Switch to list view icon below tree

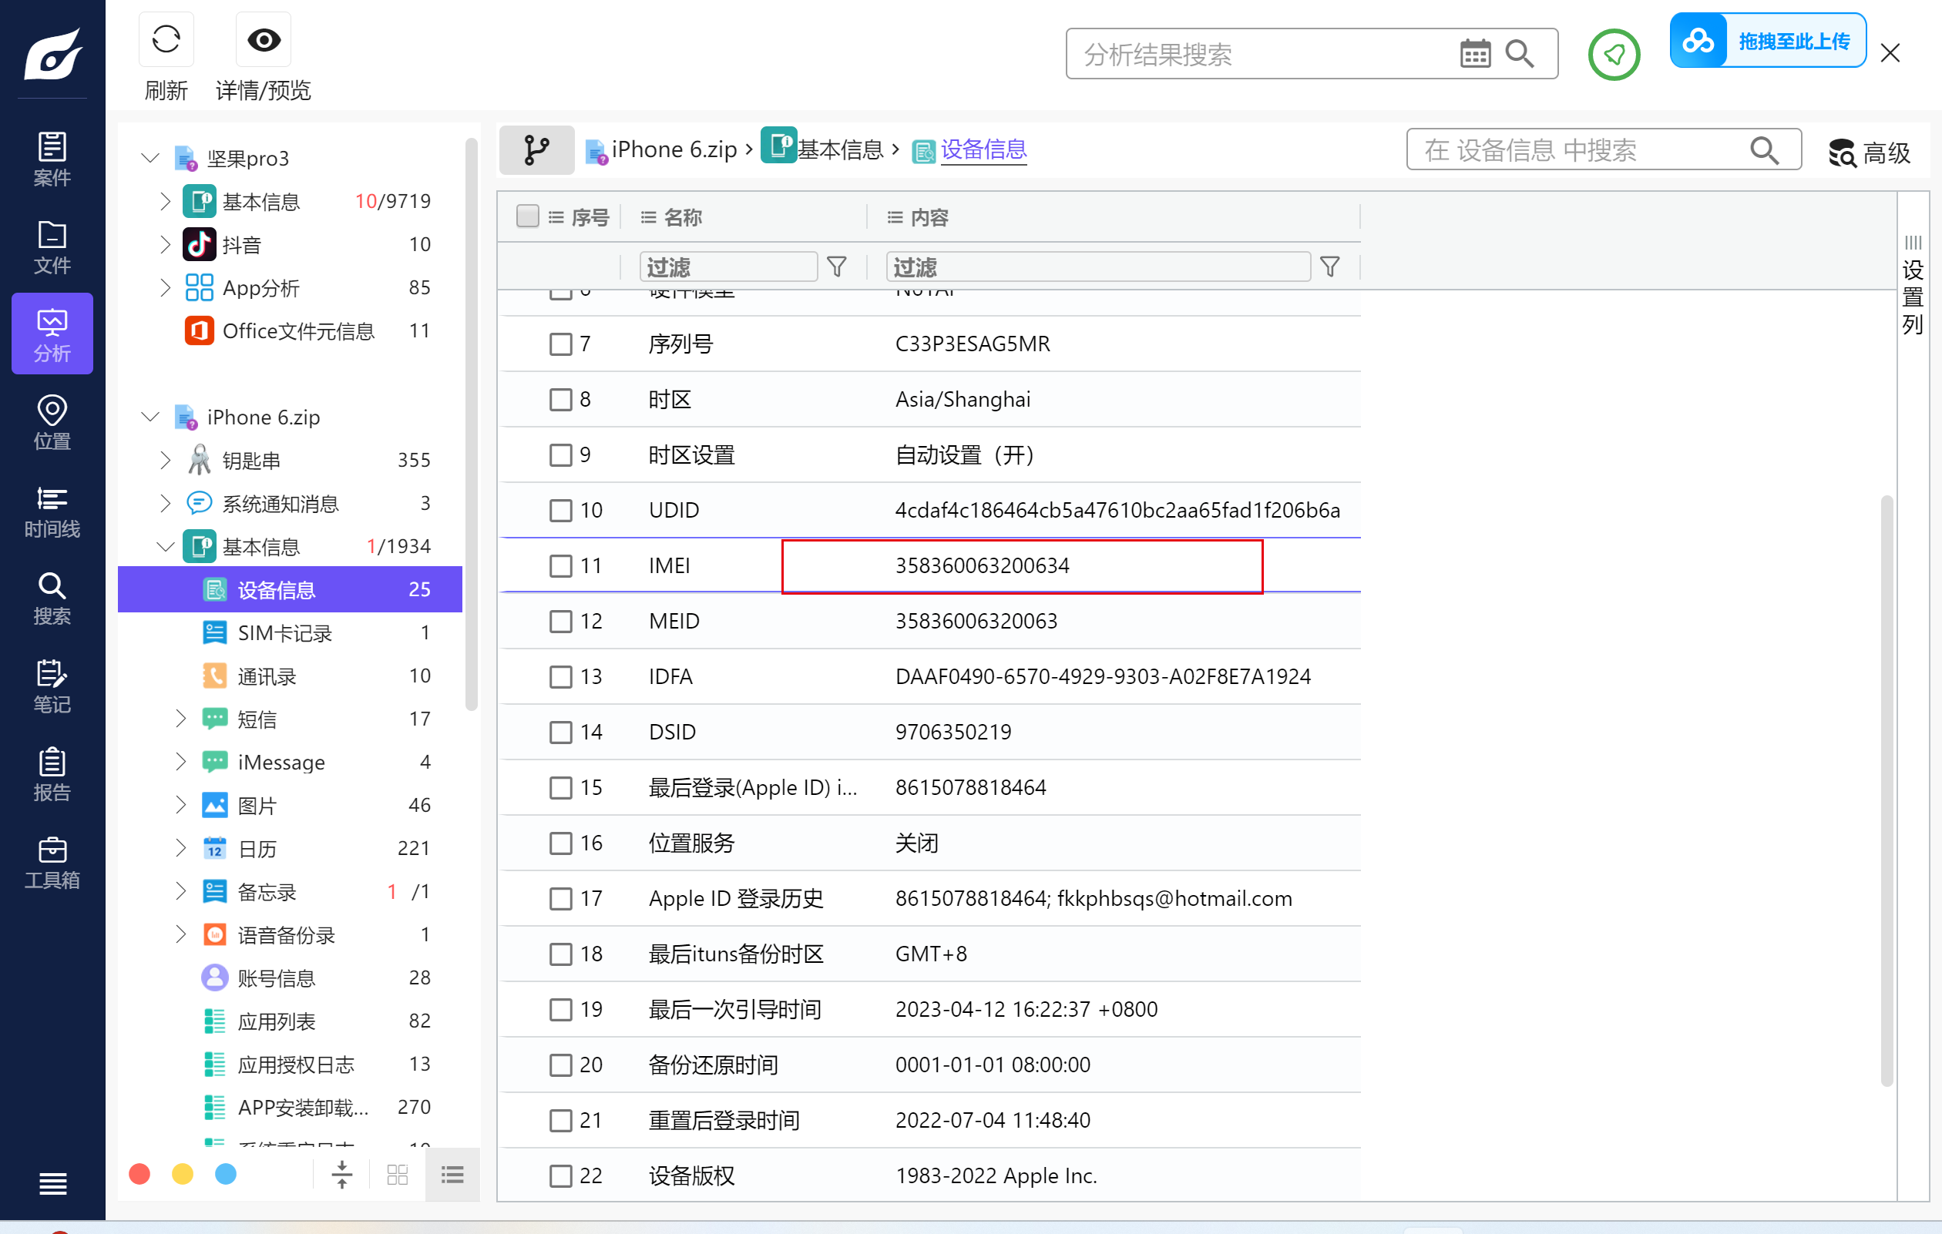click(x=452, y=1175)
